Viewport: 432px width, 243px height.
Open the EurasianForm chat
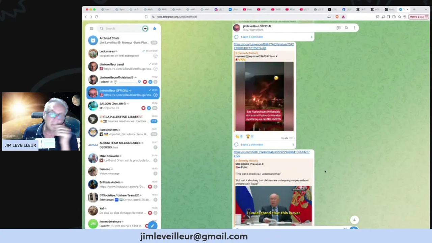[x=123, y=132]
